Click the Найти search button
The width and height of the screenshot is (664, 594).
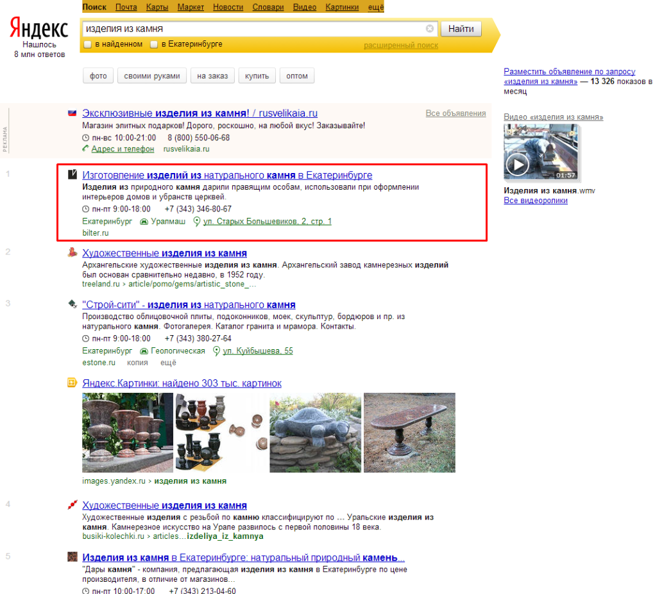(461, 29)
